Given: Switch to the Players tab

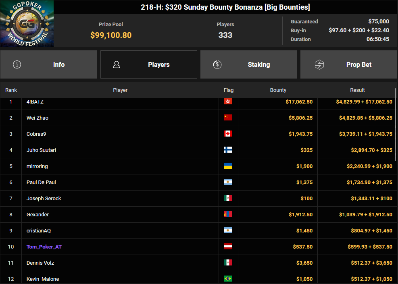Looking at the screenshot, I should [149, 64].
